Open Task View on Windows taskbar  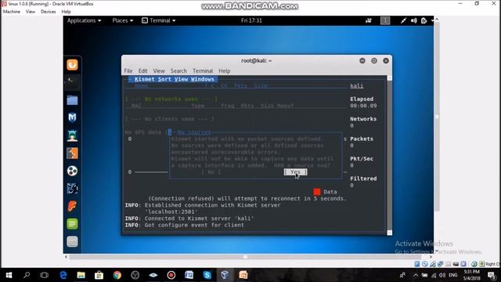pos(45,275)
